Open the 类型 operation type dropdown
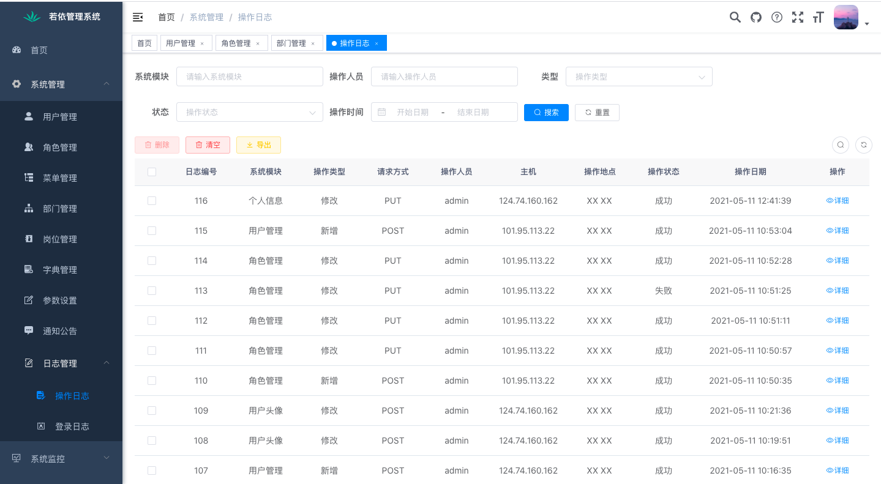Screen dimensions: 881x484 click(x=639, y=76)
